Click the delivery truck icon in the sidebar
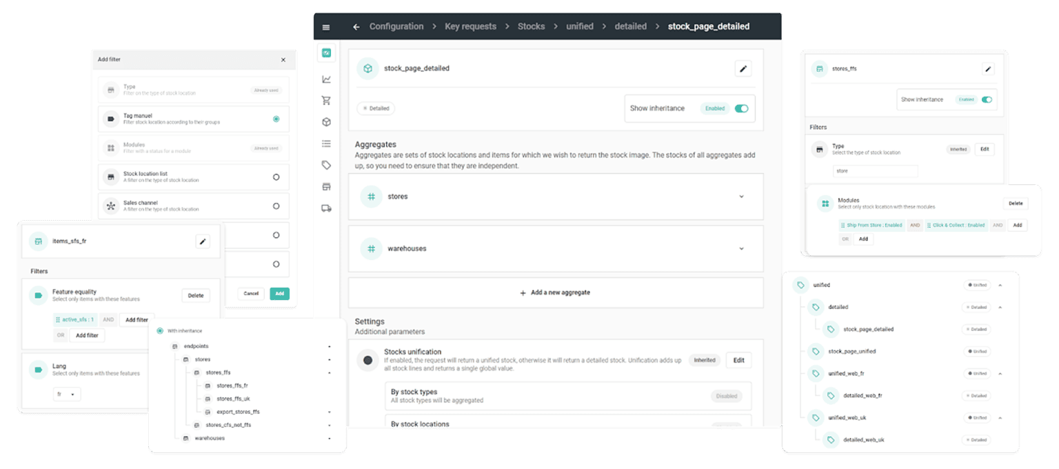1059x469 pixels. (x=326, y=208)
